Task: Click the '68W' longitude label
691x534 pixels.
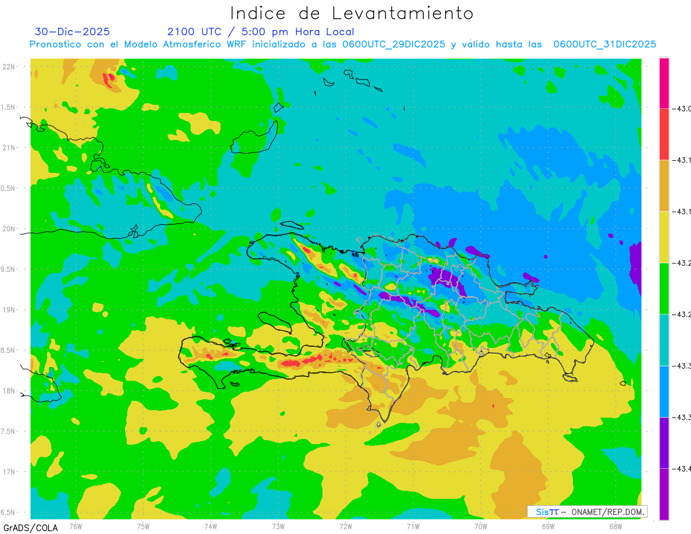Action: [615, 525]
